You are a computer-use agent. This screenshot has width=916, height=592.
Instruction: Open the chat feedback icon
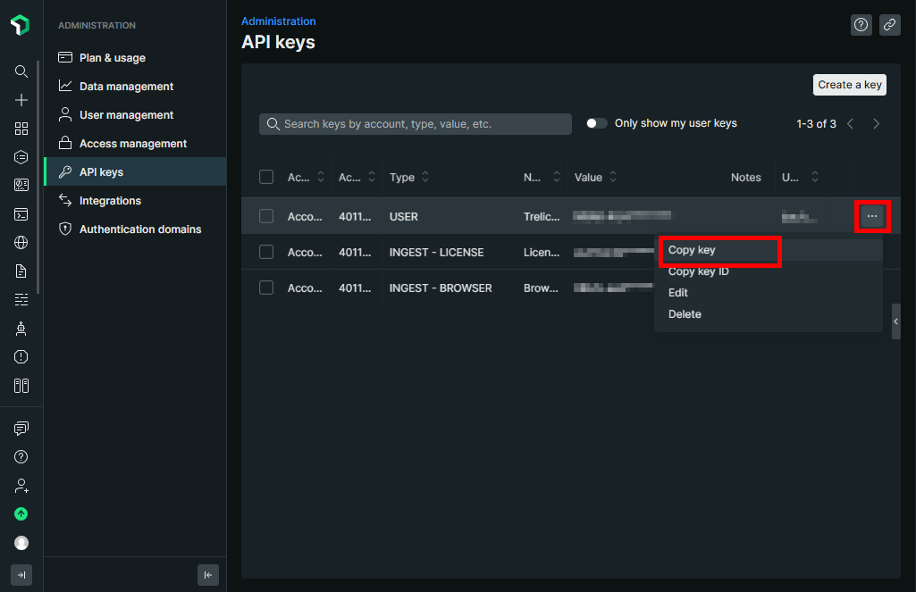coord(21,429)
